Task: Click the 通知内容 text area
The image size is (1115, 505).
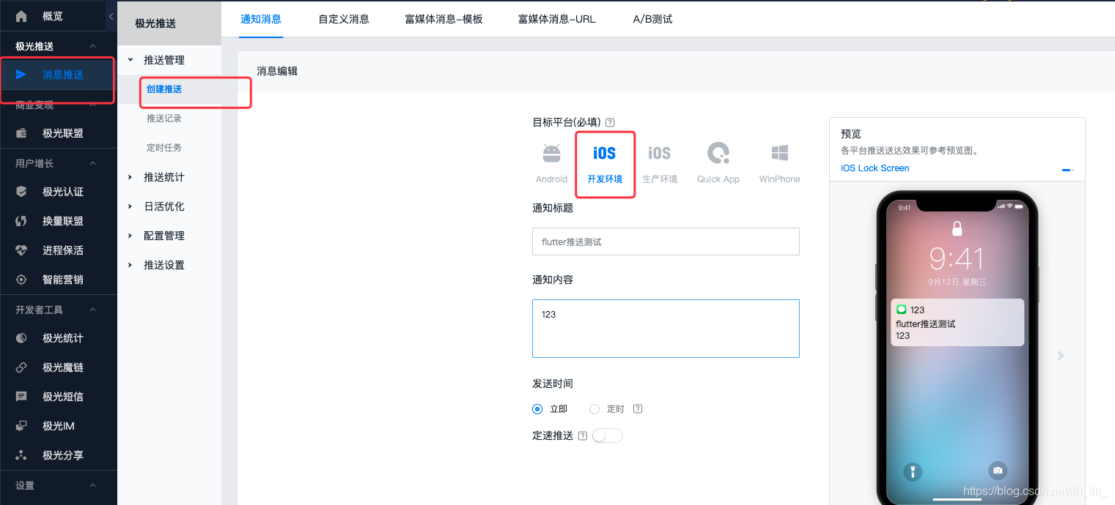Action: point(666,329)
